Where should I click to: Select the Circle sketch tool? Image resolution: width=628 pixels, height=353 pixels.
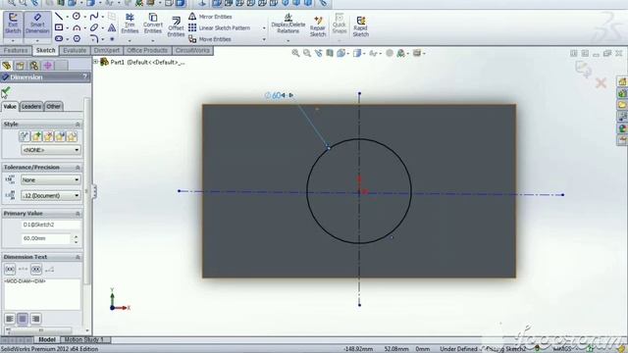[77, 16]
